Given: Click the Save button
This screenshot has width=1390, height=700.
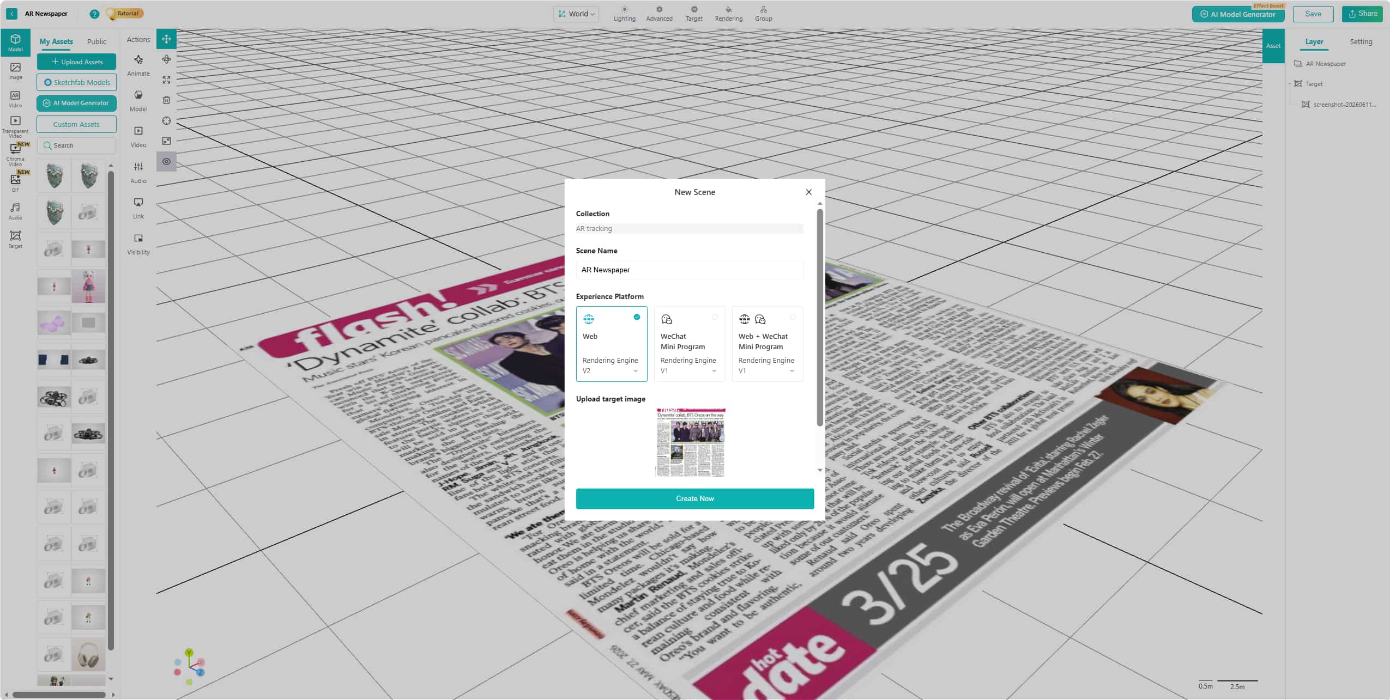Looking at the screenshot, I should pos(1313,14).
